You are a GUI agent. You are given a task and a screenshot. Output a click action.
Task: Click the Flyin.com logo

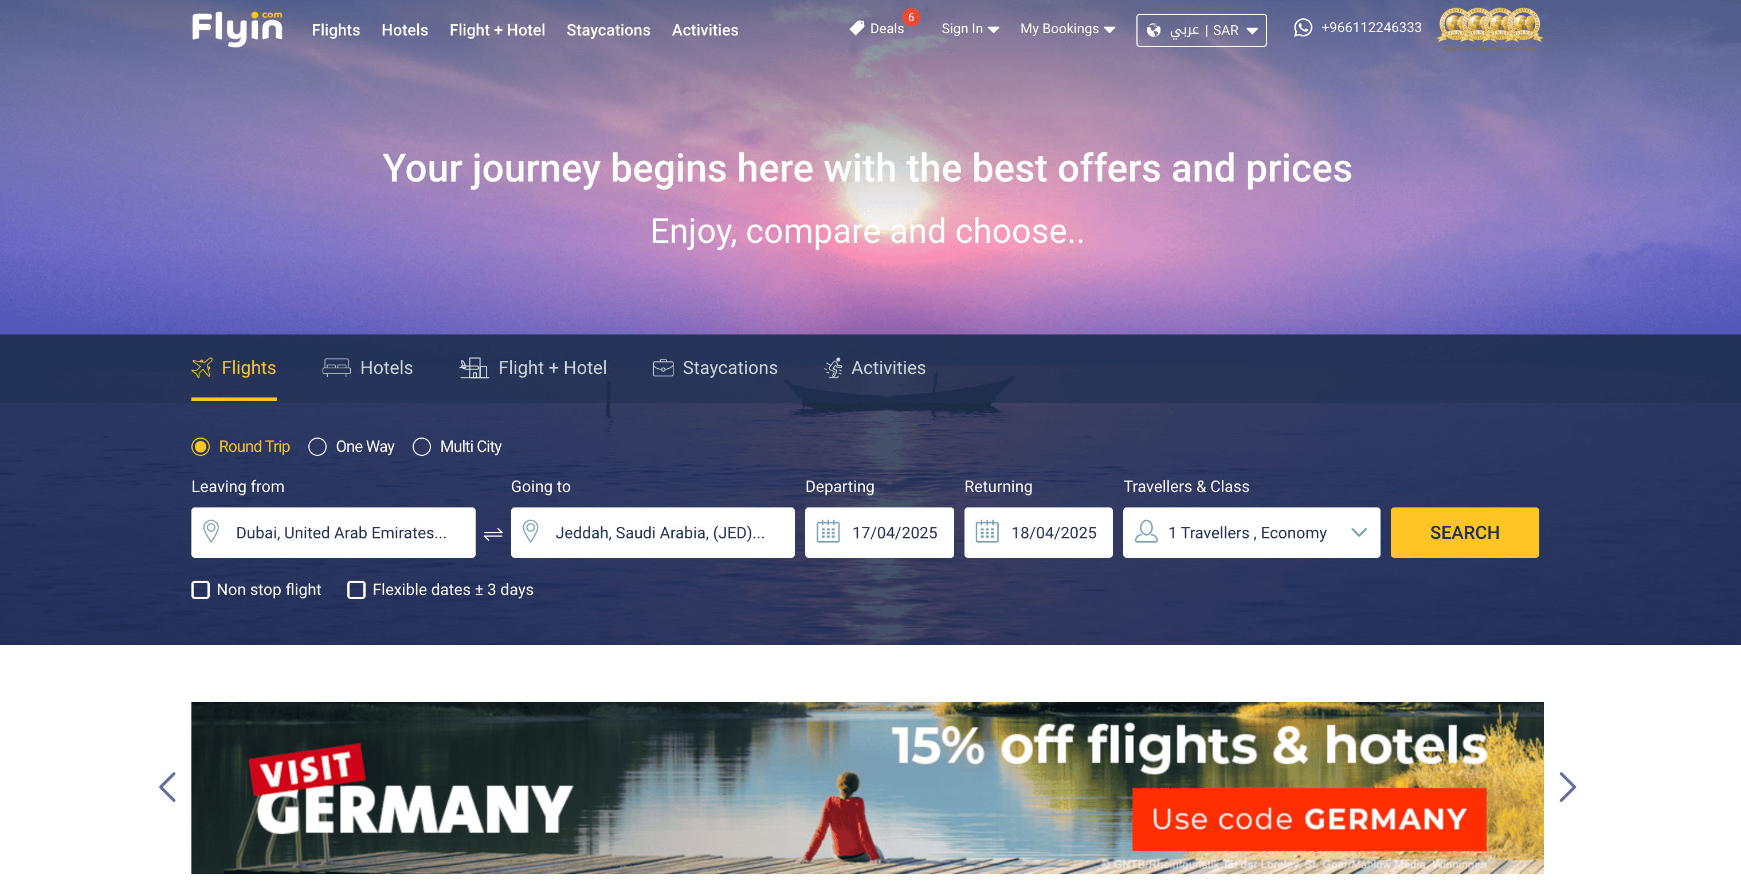(x=237, y=29)
